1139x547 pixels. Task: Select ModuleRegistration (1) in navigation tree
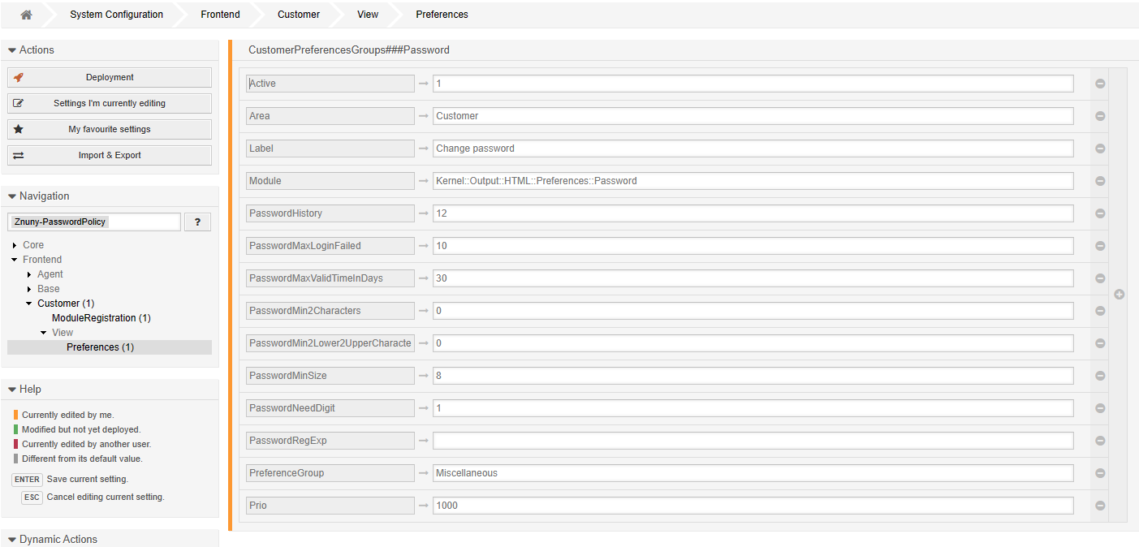[x=101, y=318]
